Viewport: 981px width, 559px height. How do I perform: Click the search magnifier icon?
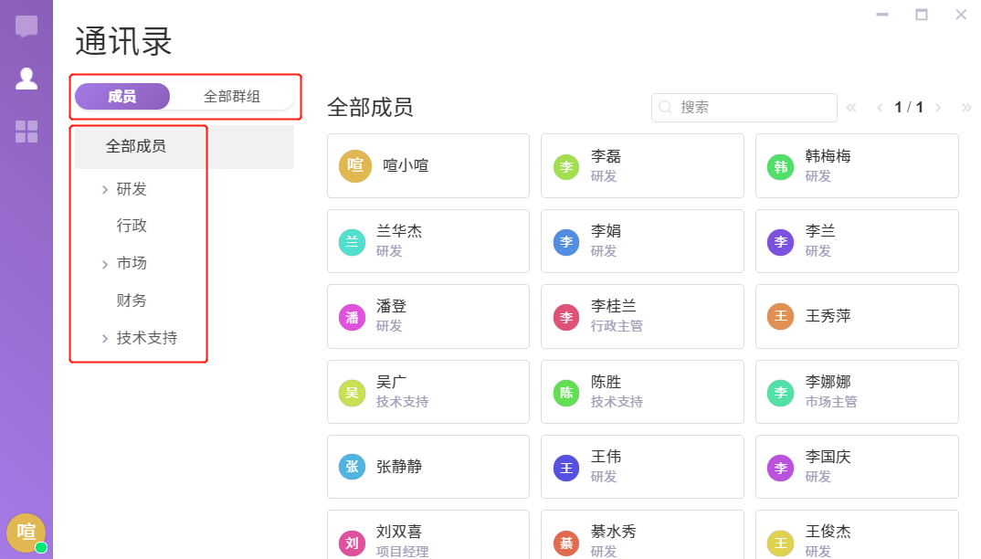(x=666, y=107)
